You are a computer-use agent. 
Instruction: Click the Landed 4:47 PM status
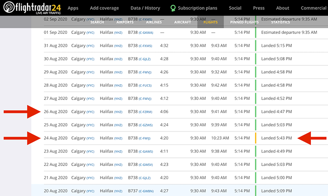pos(276,112)
